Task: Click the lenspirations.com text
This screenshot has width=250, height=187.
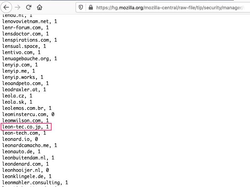Action: (25, 40)
